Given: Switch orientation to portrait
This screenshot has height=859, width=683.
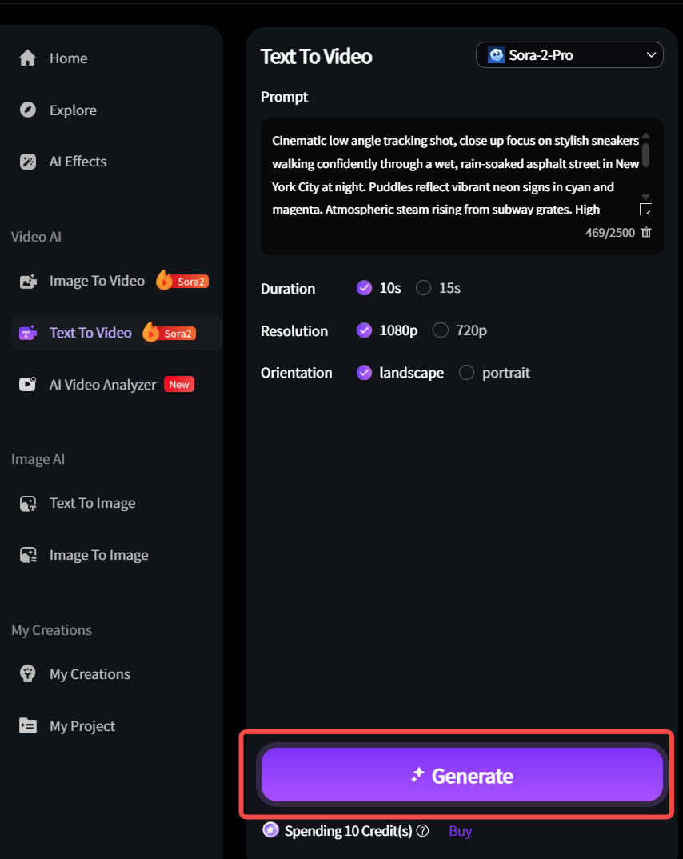Looking at the screenshot, I should (466, 373).
